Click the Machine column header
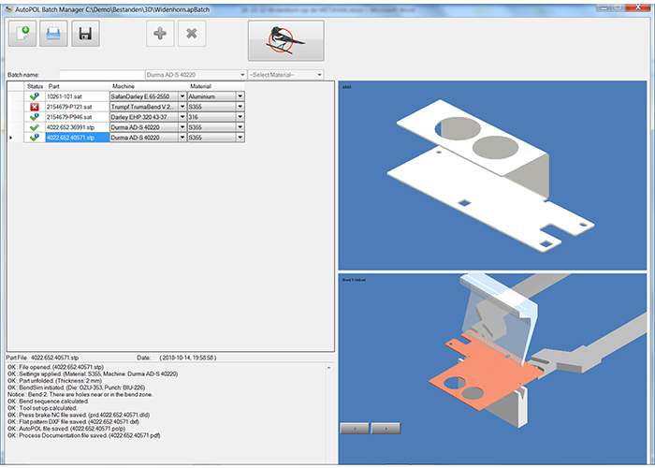Screen dimensions: 655x468 tap(148, 86)
